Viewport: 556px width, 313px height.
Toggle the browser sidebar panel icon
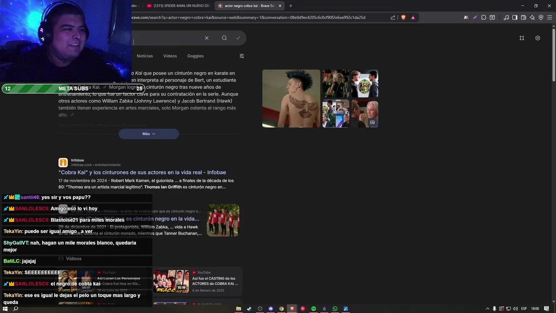pos(515,17)
